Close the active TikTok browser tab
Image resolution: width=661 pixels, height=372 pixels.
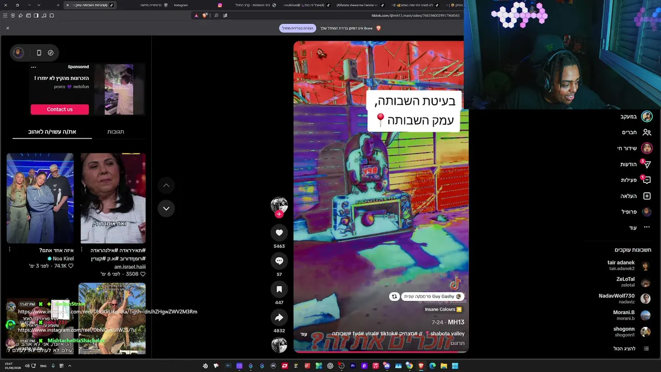[67, 5]
